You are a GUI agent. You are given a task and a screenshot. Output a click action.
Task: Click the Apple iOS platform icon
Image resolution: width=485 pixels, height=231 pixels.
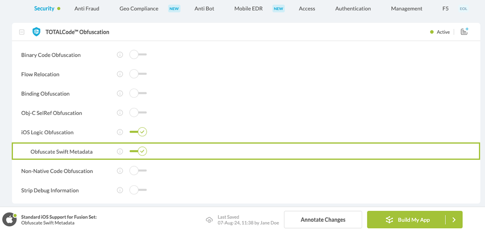pos(10,219)
